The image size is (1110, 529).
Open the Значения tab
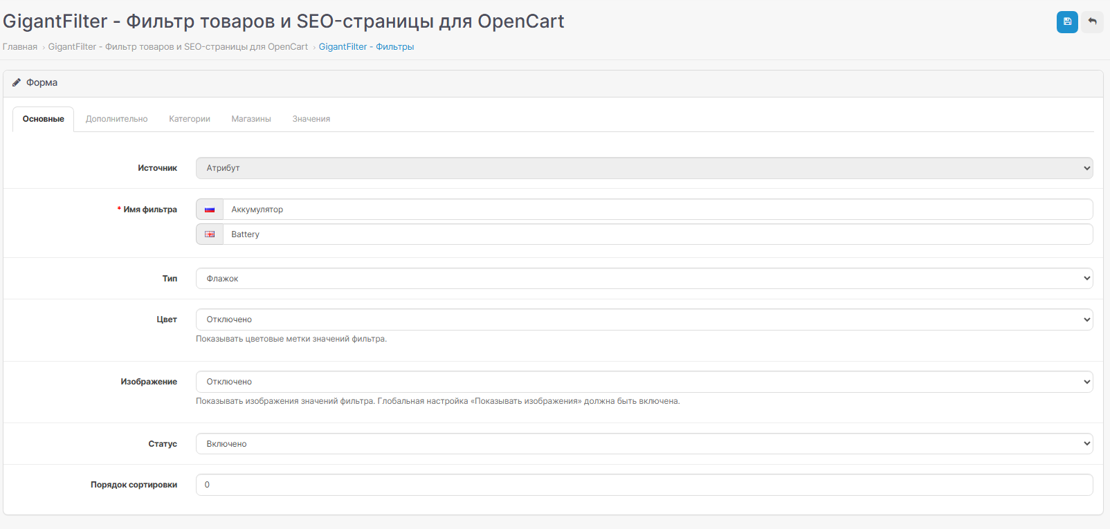[x=311, y=119]
